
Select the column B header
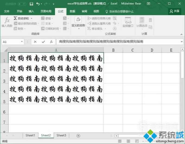pos(113,50)
